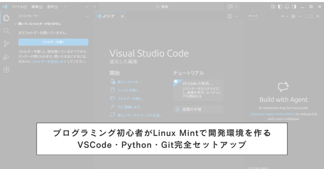
Task: Toggle the primary side bar visibility
Action: pyautogui.click(x=280, y=7)
